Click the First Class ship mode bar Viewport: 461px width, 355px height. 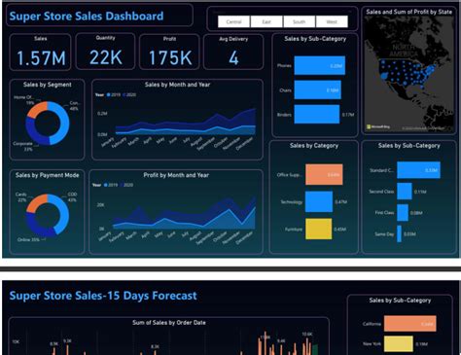(403, 213)
